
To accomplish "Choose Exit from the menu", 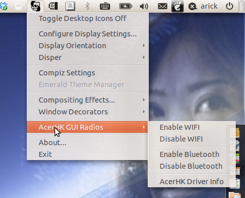I will pyautogui.click(x=87, y=154).
